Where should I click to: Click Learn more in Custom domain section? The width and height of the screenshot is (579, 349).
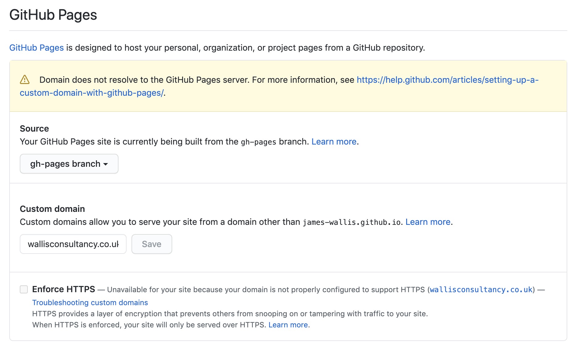pyautogui.click(x=427, y=222)
